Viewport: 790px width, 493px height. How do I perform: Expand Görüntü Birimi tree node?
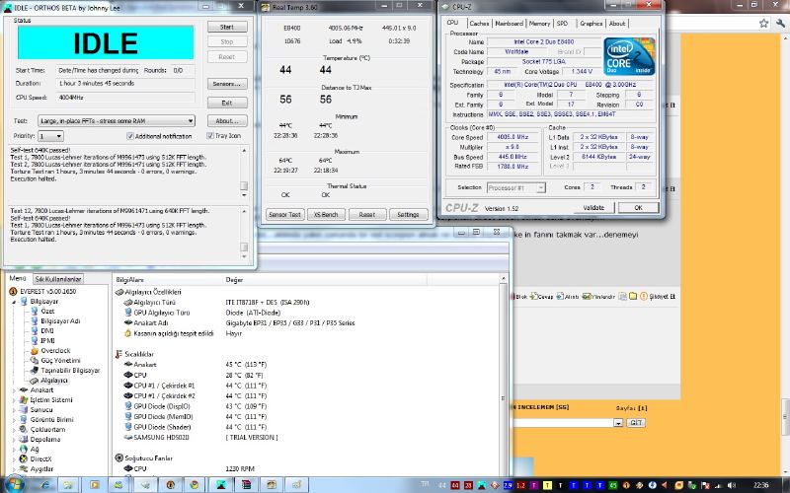[14, 420]
